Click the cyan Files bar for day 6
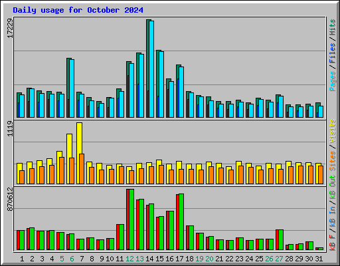This screenshot has height=266, width=340. pyautogui.click(x=72, y=88)
